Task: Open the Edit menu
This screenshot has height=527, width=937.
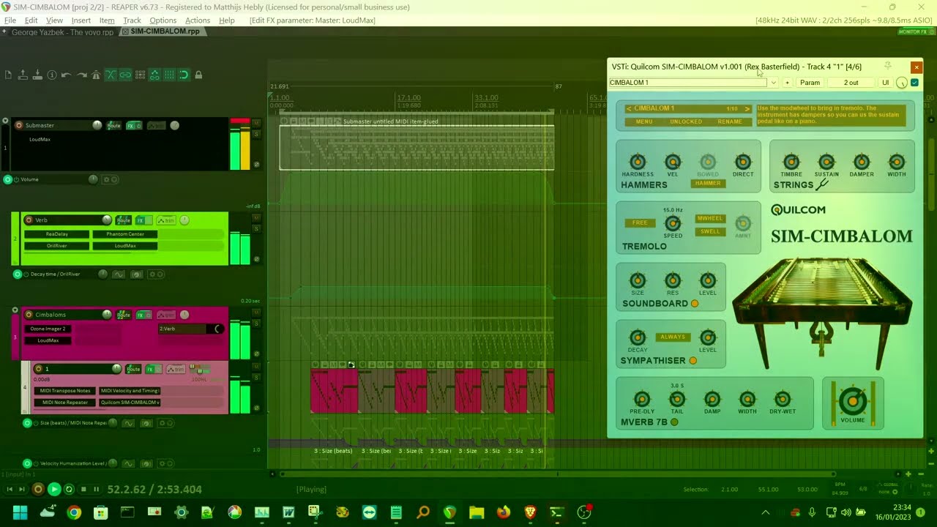Action: click(31, 20)
